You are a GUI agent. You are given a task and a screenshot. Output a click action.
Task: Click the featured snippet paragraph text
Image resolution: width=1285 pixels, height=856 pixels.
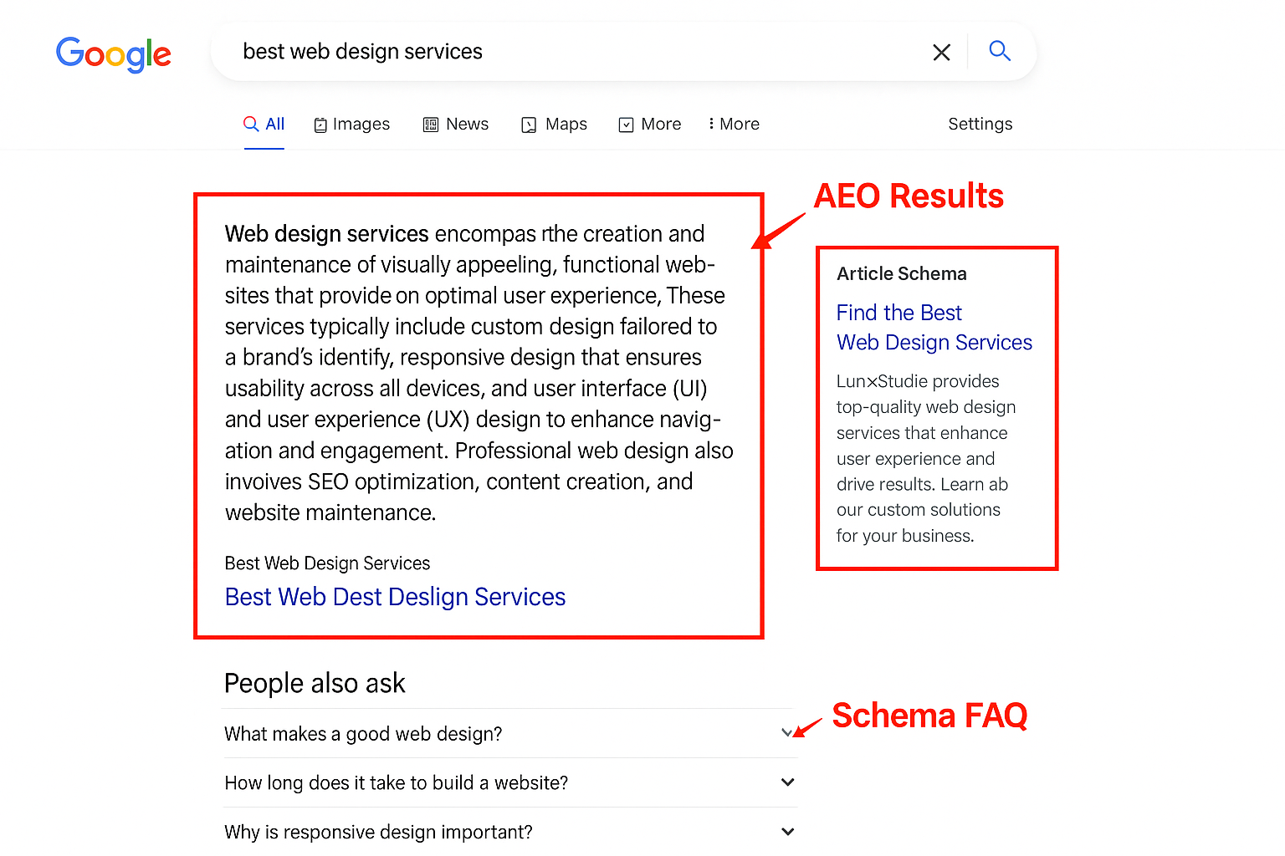pyautogui.click(x=479, y=373)
